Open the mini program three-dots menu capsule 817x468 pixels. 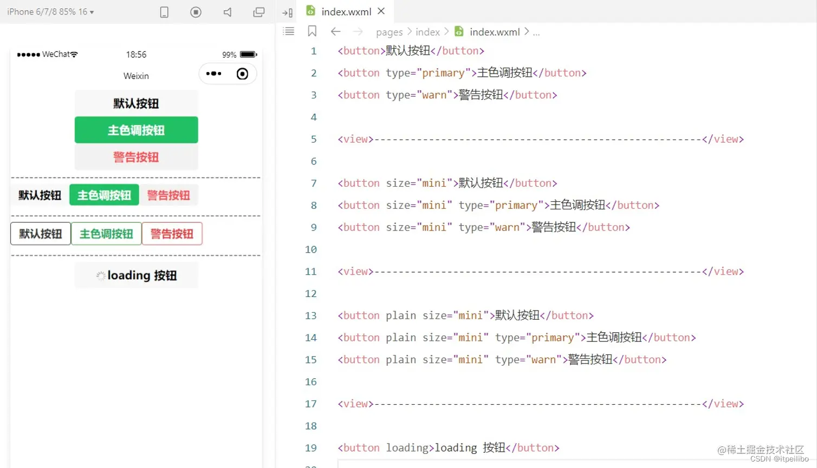tap(214, 74)
